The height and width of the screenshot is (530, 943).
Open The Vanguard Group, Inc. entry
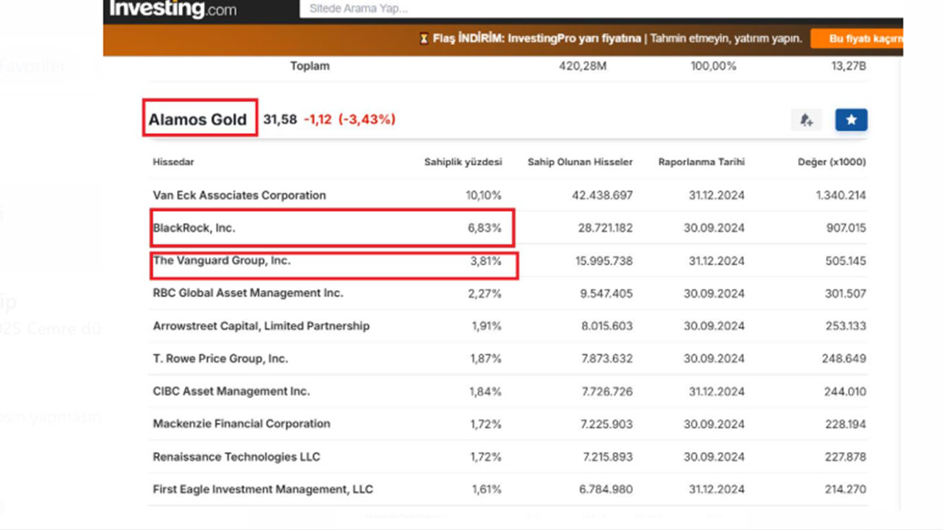tap(221, 261)
